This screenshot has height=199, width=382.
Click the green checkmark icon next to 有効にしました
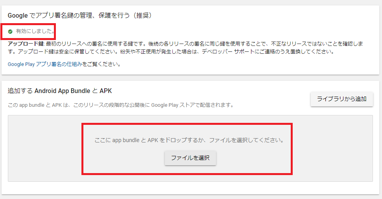10,31
